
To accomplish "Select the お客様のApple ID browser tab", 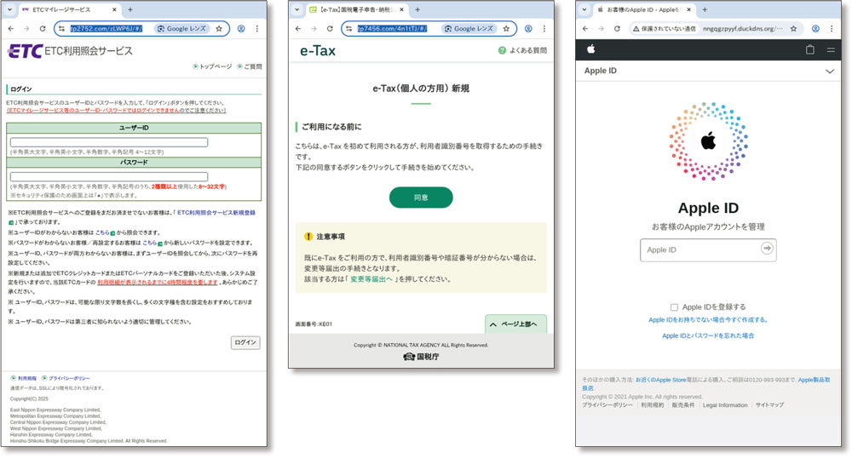I will coord(643,9).
